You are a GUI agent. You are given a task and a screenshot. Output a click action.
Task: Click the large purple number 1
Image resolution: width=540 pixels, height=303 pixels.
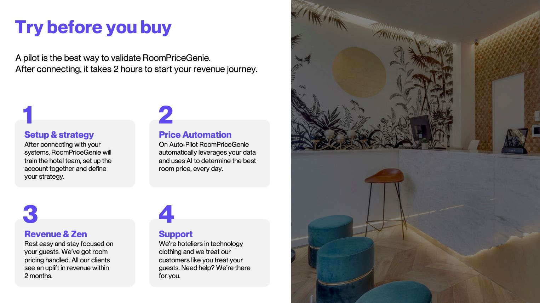28,115
